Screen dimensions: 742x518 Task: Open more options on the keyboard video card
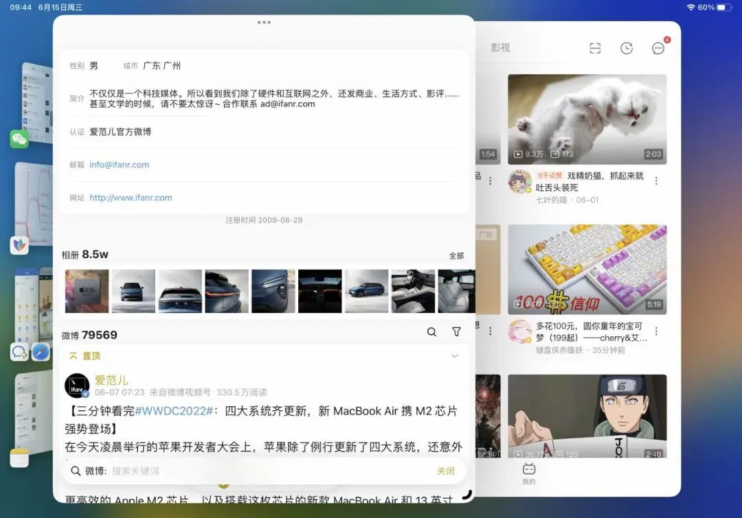point(657,331)
